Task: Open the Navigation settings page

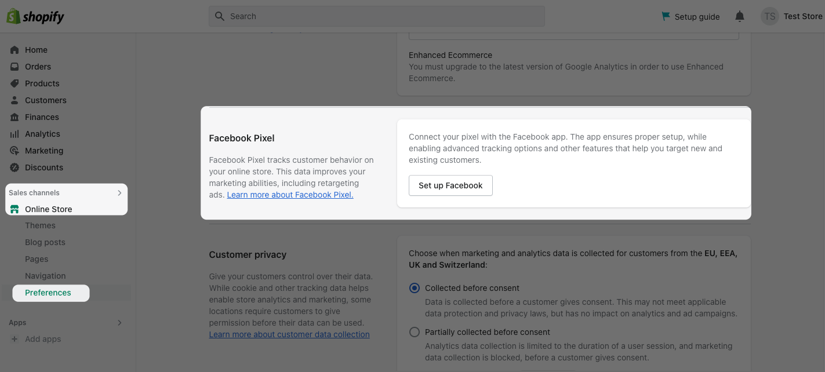Action: pyautogui.click(x=45, y=276)
